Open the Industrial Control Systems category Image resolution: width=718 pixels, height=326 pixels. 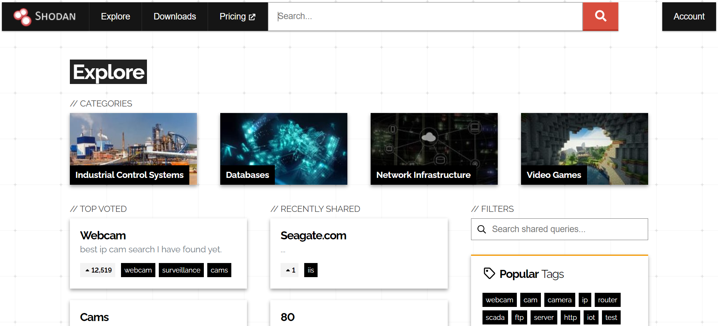coord(133,149)
